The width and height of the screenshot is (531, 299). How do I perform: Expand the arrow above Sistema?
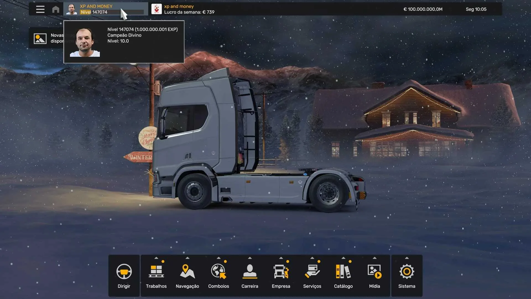tap(407, 258)
